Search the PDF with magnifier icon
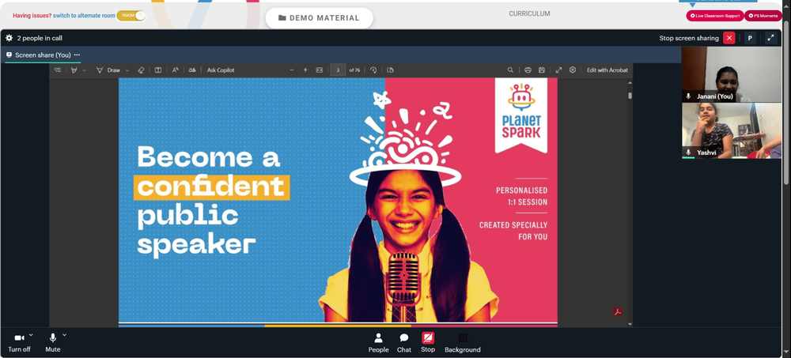Viewport: 791px width, 358px height. (x=510, y=70)
